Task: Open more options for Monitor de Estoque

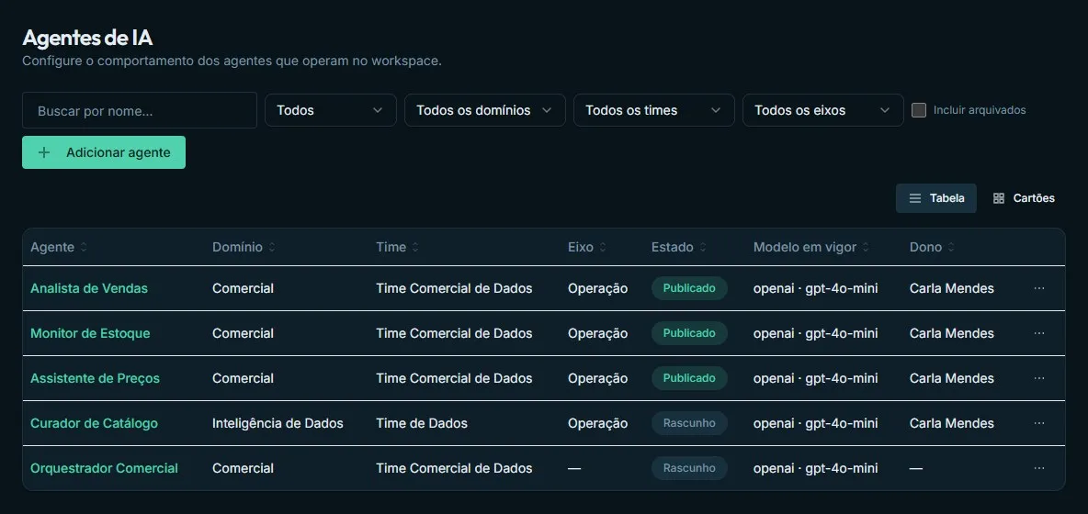Action: pyautogui.click(x=1038, y=333)
